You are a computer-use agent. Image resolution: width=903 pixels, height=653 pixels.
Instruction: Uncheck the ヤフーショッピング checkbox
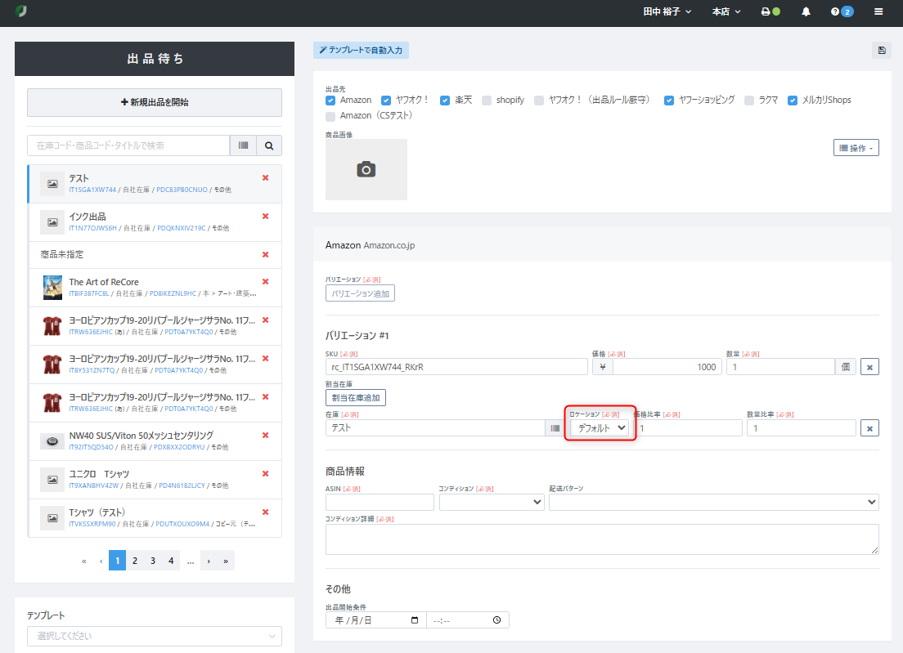pyautogui.click(x=668, y=100)
